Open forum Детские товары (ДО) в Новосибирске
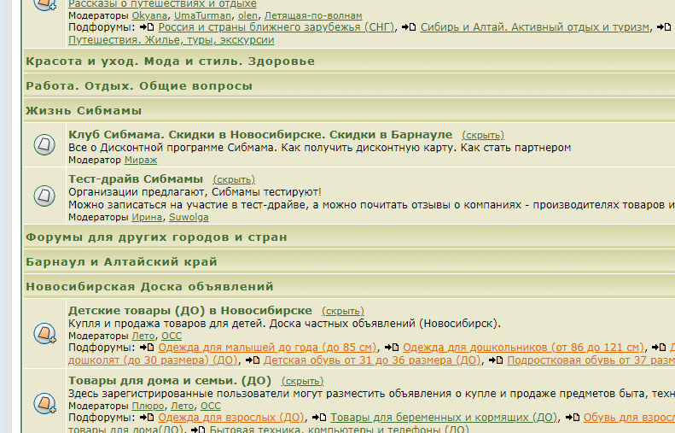 pos(189,311)
